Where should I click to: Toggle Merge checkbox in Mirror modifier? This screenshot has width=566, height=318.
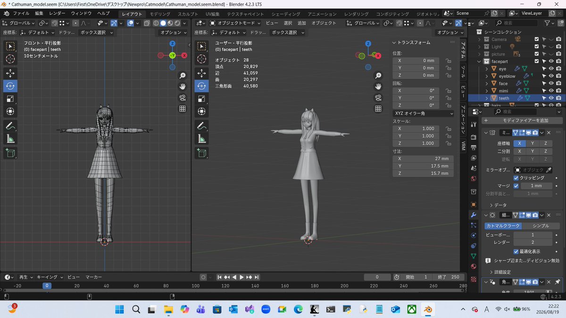[516, 186]
